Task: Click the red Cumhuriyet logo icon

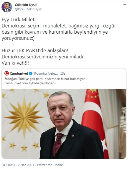Action: [6, 73]
